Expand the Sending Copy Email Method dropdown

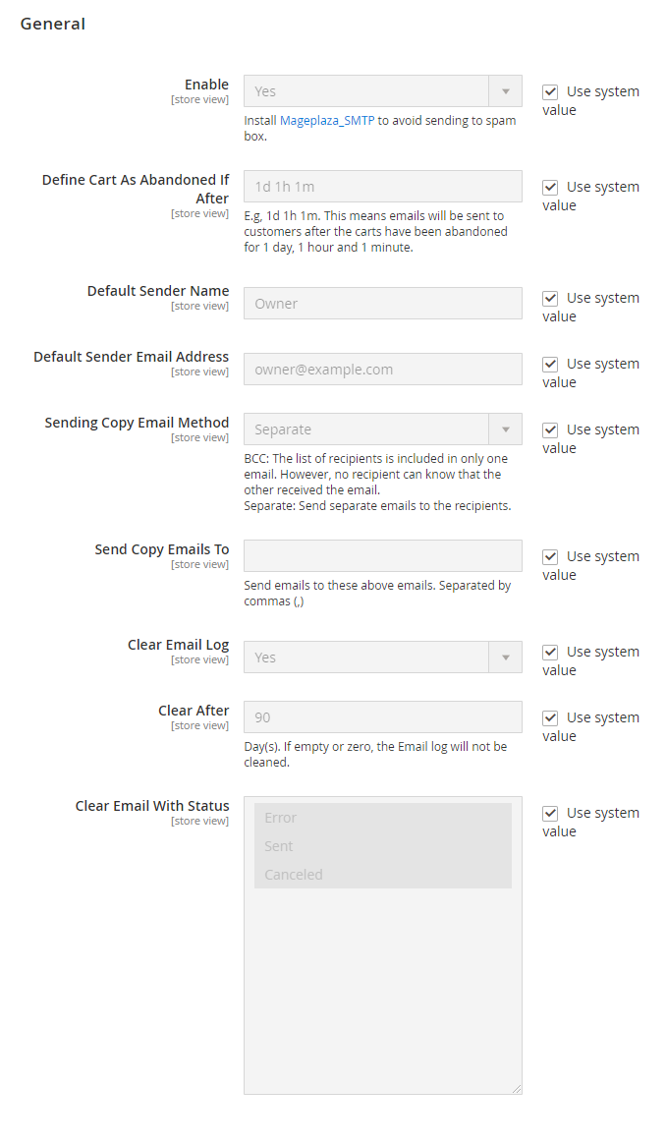(383, 429)
